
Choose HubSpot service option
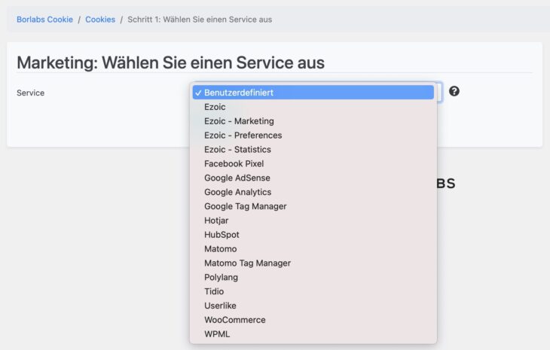[x=313, y=235]
